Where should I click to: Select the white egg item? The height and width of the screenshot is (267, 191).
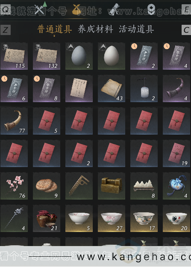pos(112,56)
